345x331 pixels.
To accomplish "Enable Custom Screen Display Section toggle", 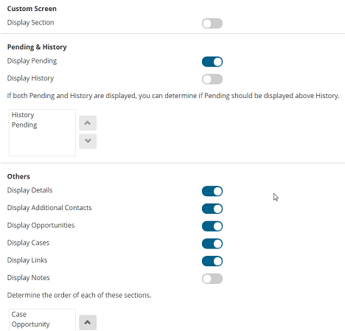I will point(212,24).
